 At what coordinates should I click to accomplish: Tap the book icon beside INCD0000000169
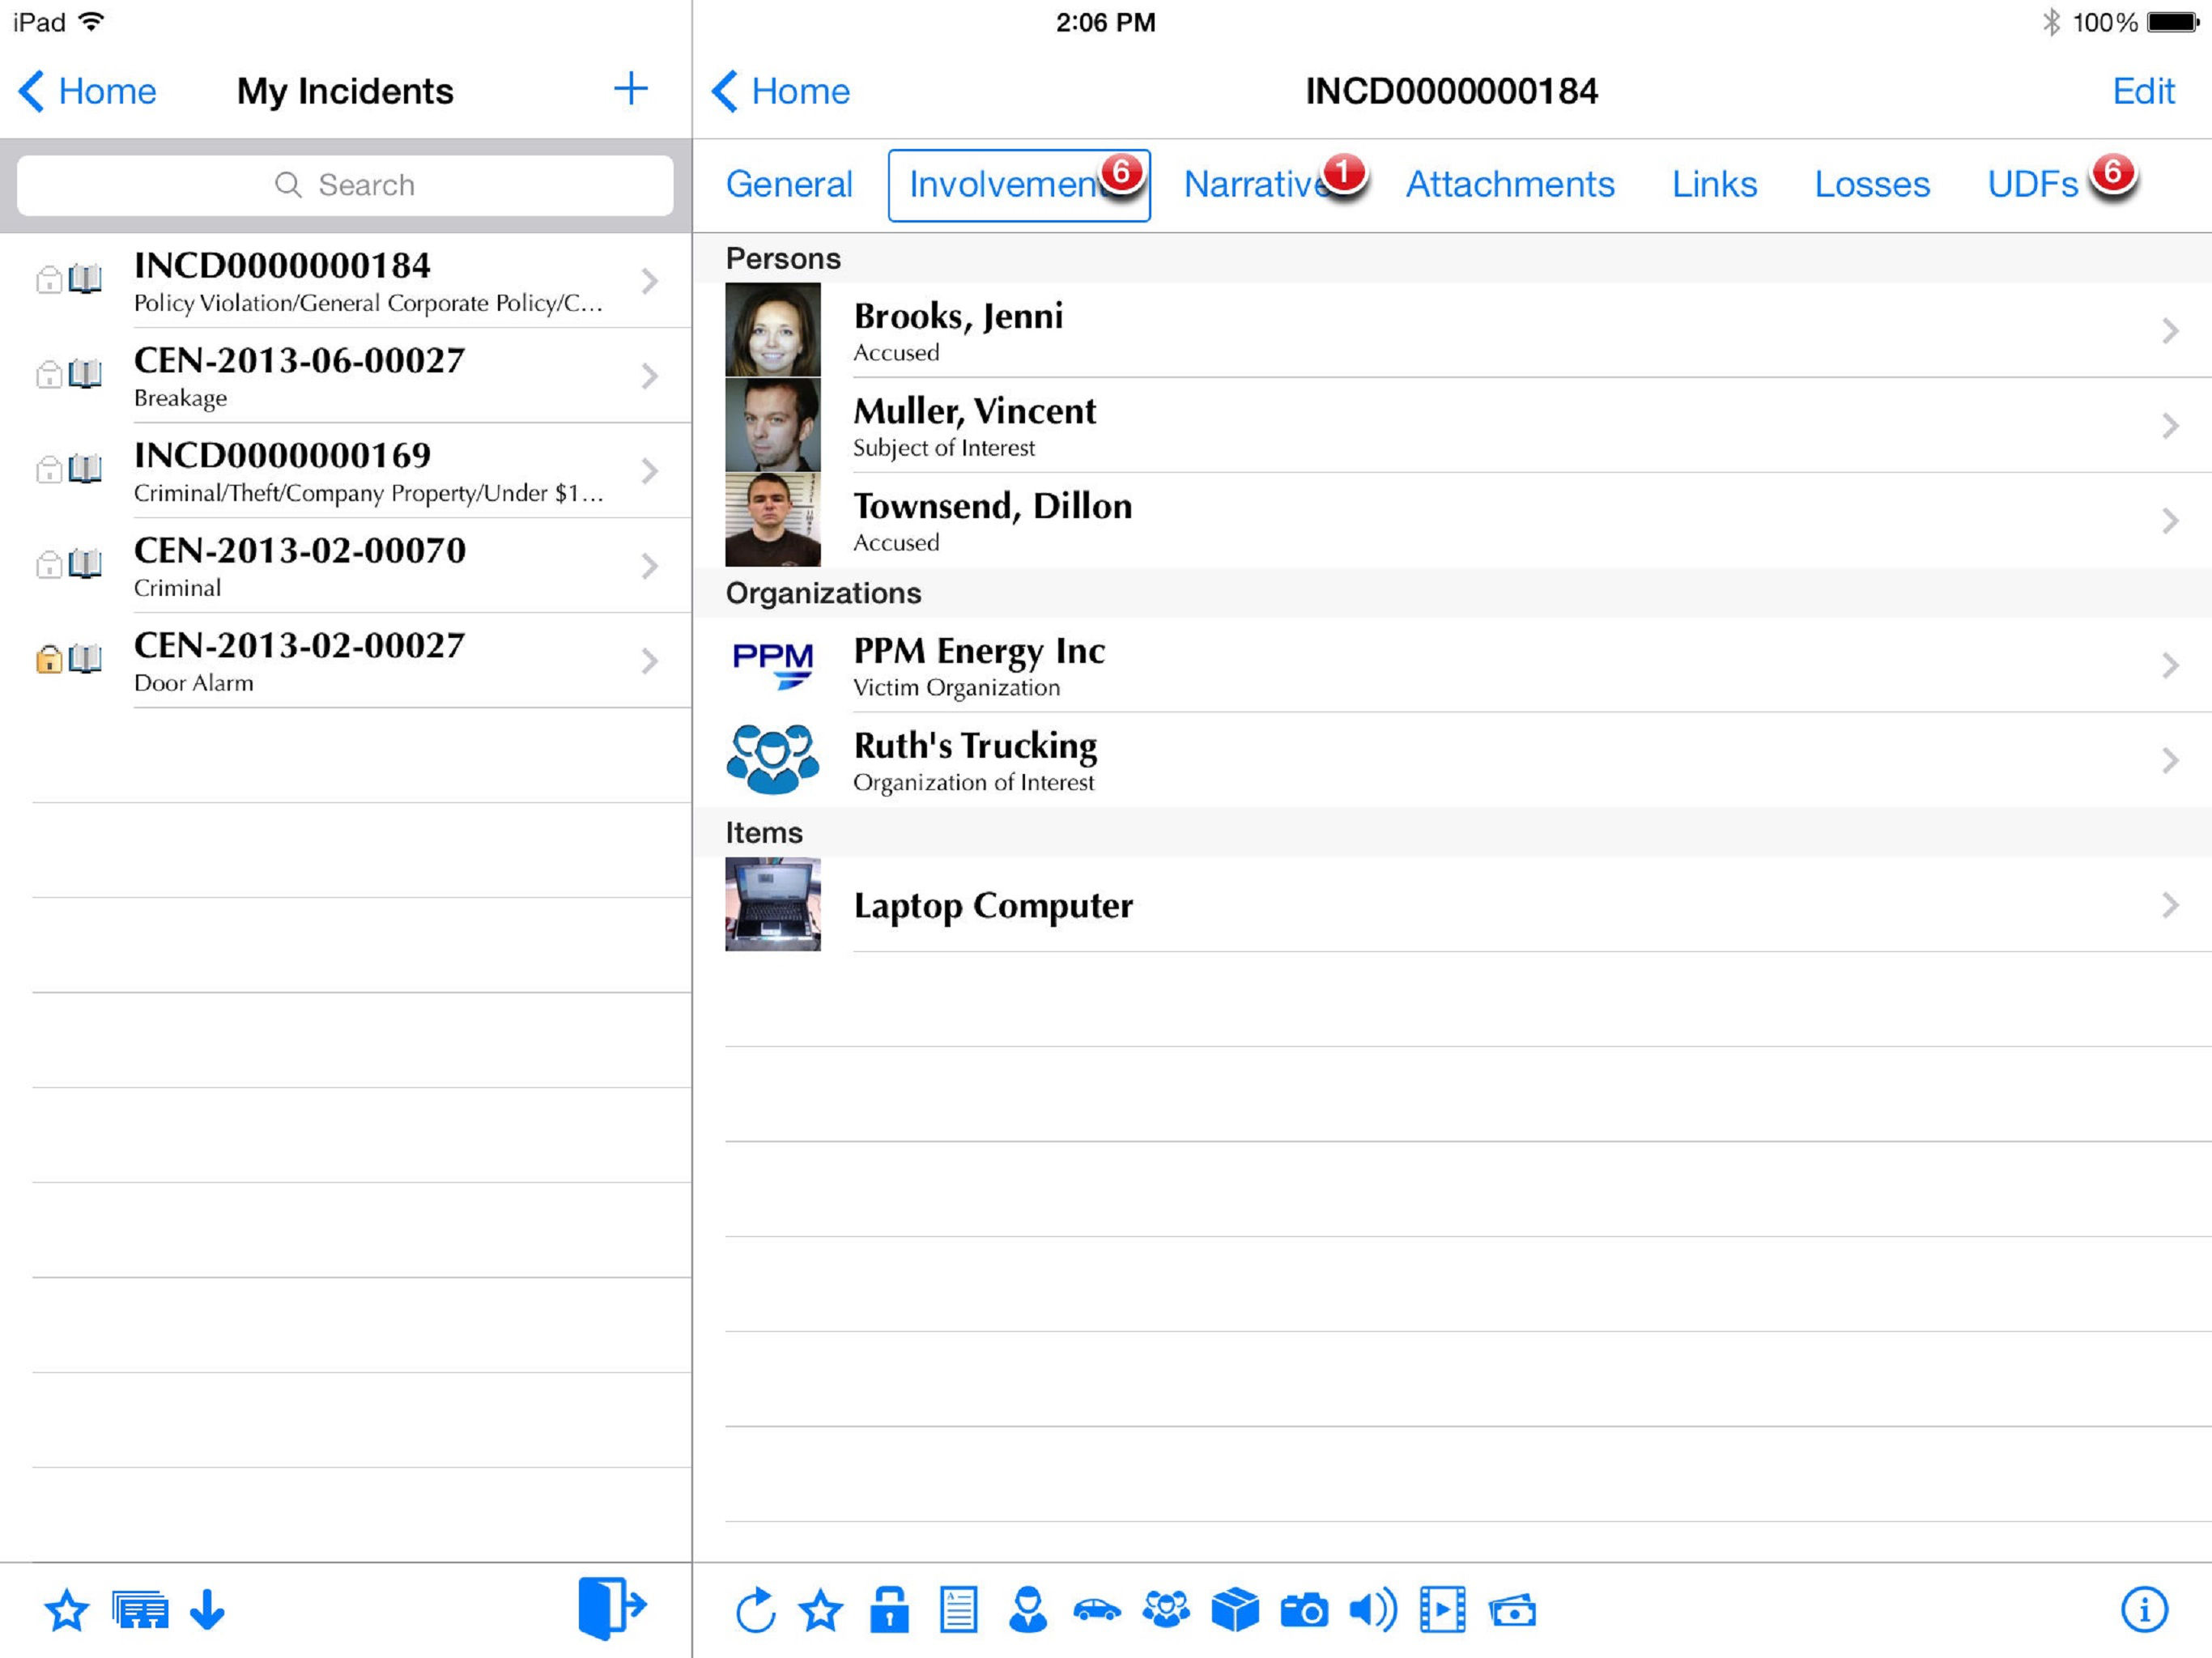pos(85,469)
